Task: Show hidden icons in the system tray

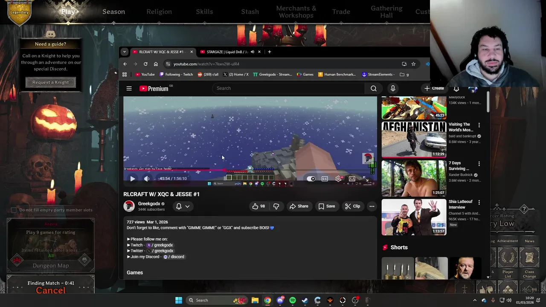Action: [475, 300]
